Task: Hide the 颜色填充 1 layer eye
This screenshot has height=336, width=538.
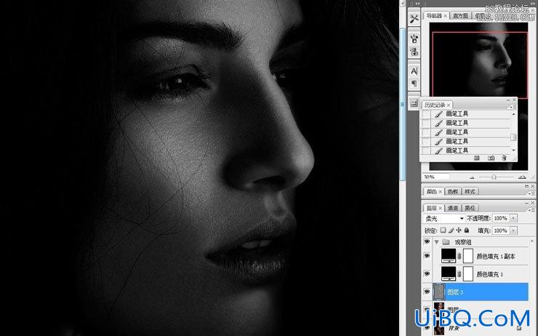Action: coord(427,274)
